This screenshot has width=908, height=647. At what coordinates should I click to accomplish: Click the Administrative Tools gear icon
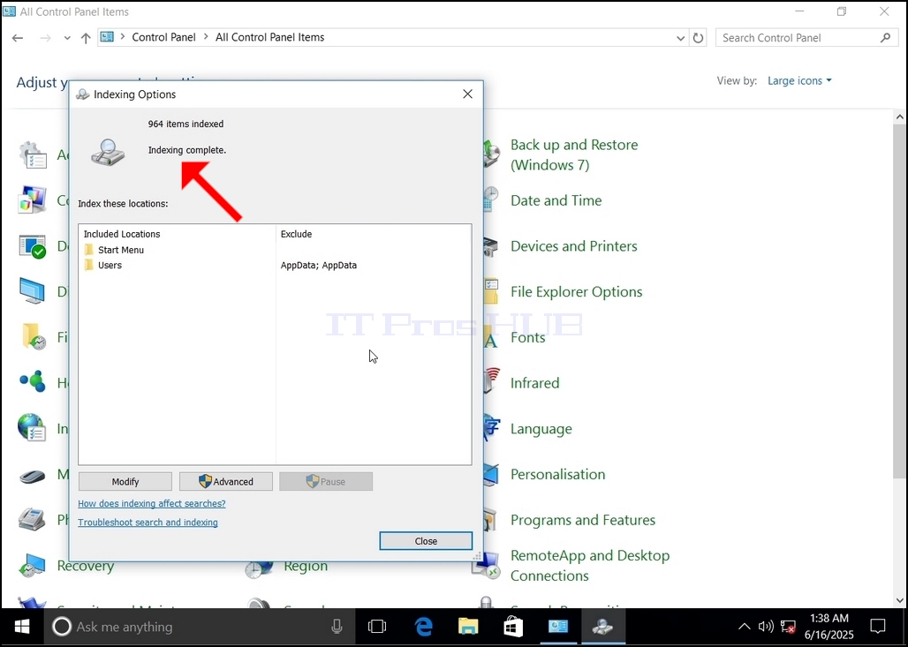(33, 154)
